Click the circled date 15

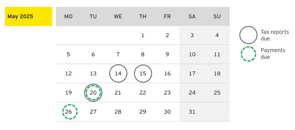click(143, 74)
